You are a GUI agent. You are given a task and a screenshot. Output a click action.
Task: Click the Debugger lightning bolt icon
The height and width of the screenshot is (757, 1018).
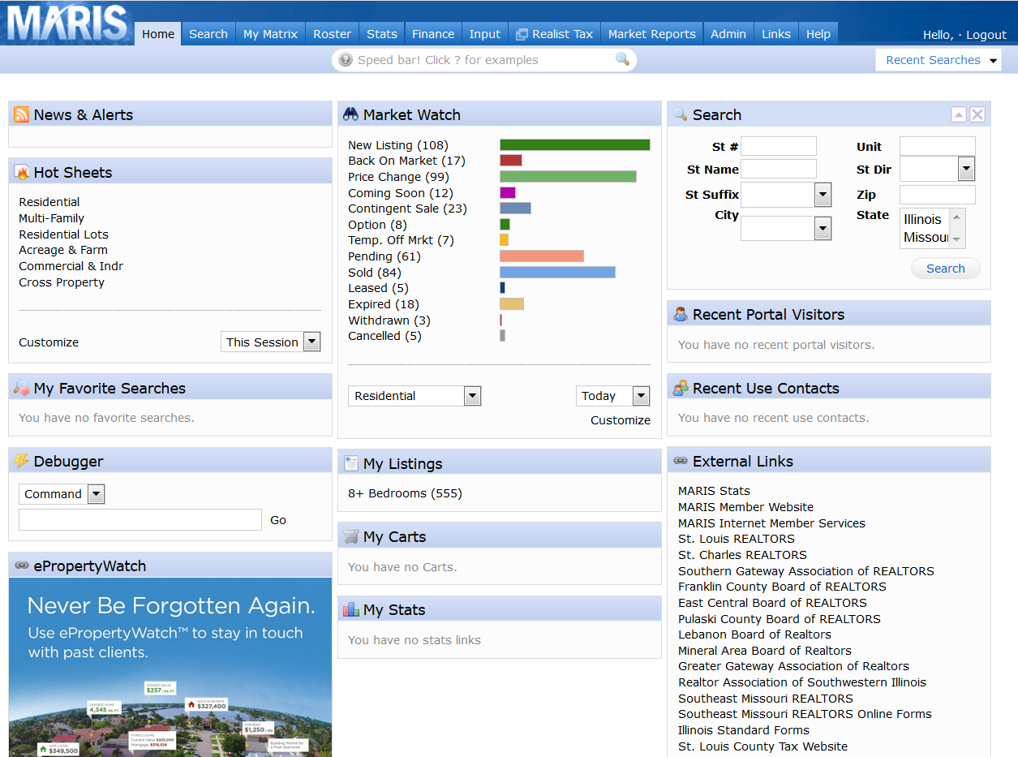click(22, 461)
